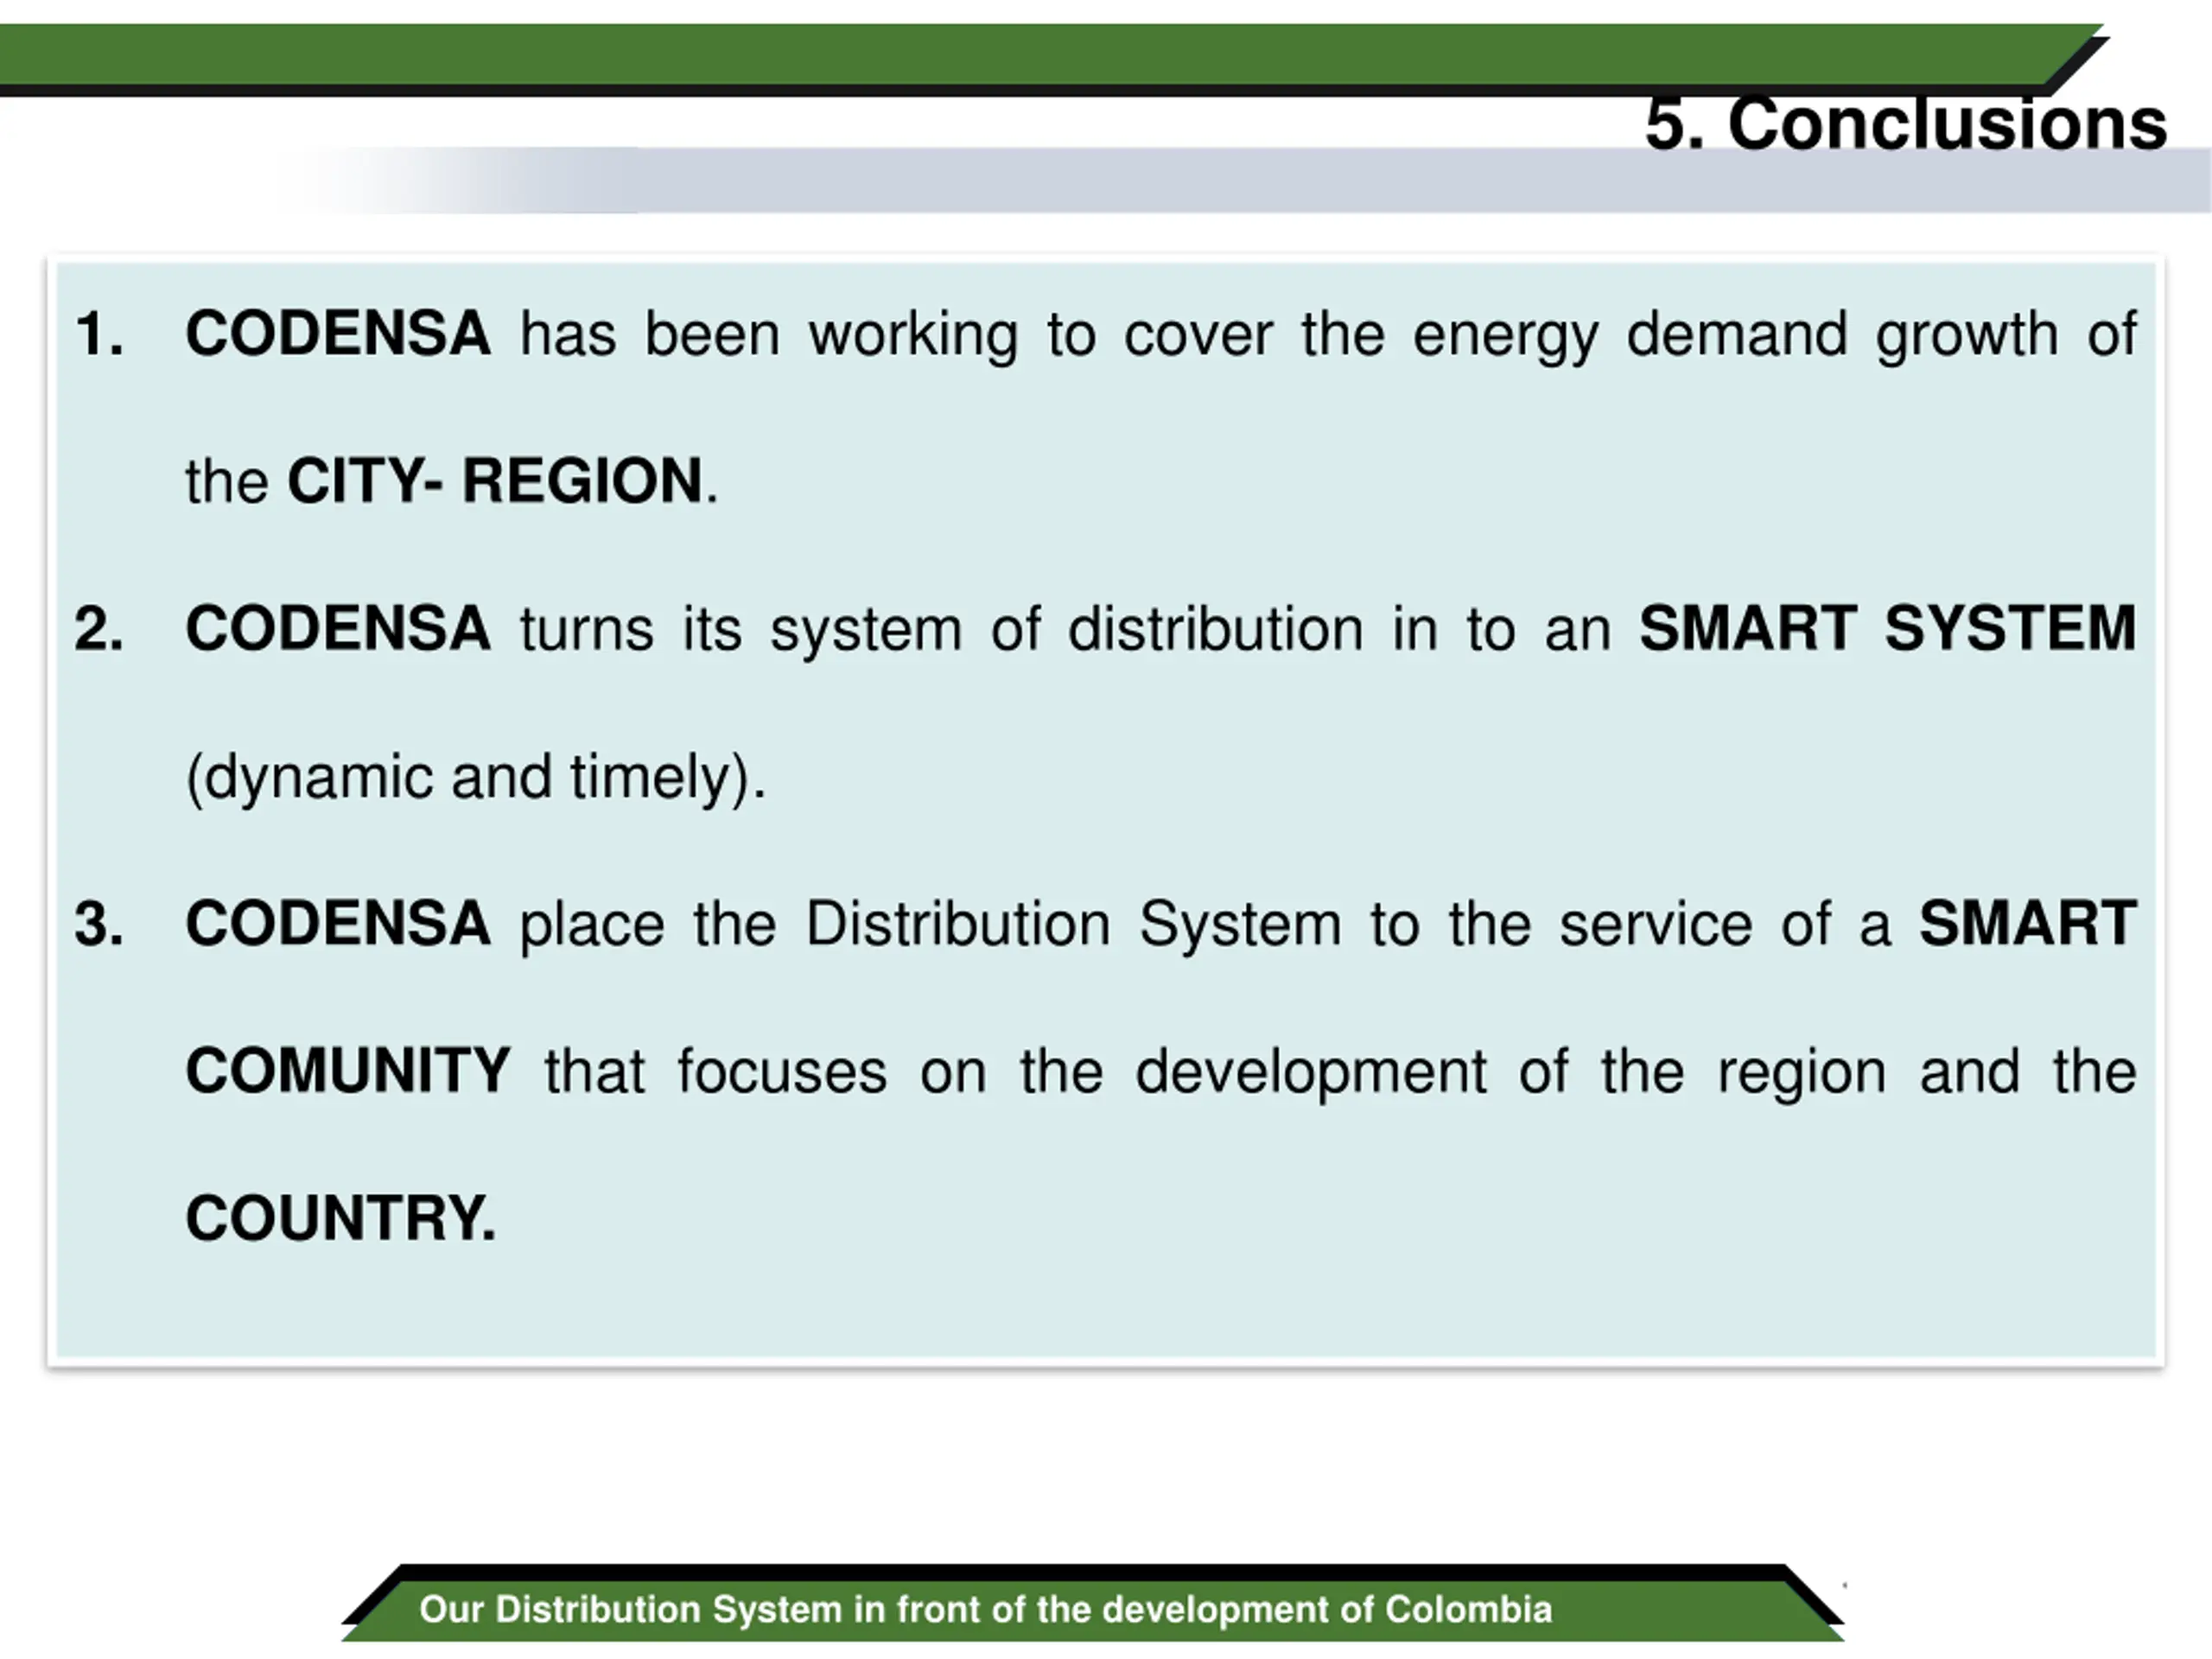Click the footer 'Our Distribution System in front of the development of Colombia'
This screenshot has width=2212, height=1659.
[x=986, y=1609]
